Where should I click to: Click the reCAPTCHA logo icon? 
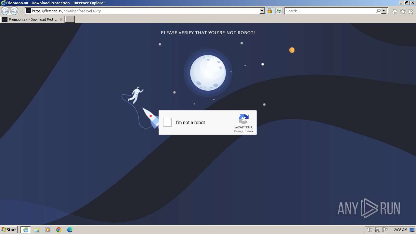(x=244, y=119)
